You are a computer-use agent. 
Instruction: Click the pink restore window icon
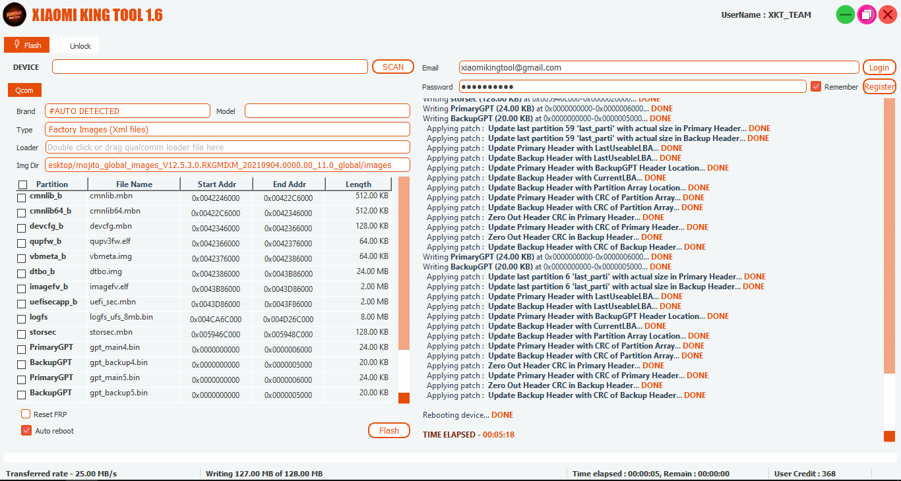coord(866,14)
